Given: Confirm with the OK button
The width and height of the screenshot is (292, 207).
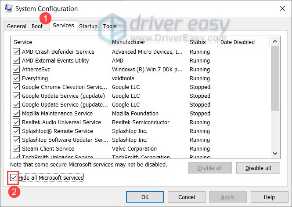Looking at the screenshot, I should 145,197.
